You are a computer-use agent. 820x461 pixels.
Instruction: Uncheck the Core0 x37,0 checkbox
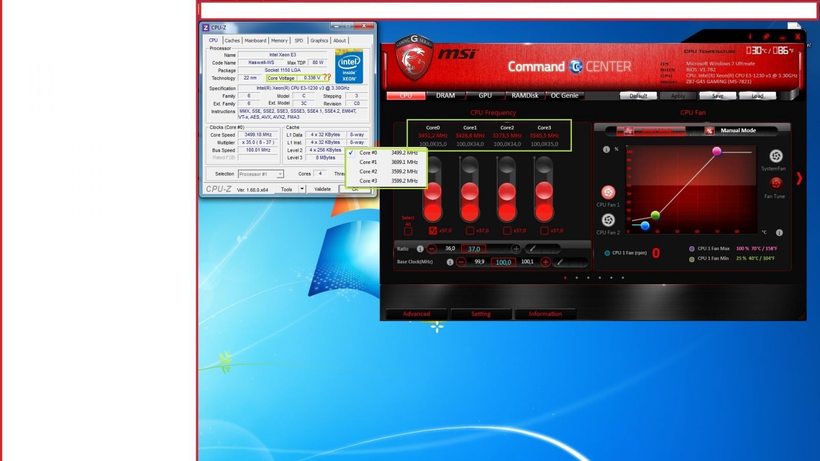[x=433, y=231]
